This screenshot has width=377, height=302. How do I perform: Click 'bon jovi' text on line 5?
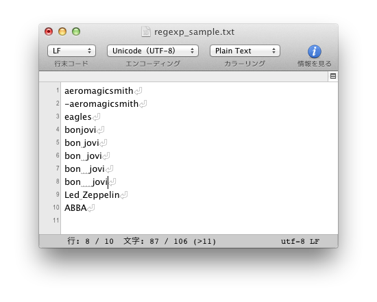(x=82, y=143)
